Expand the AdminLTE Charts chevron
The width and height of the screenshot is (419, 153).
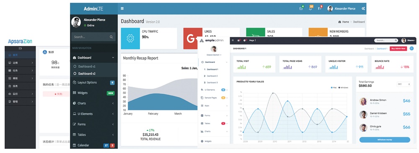pos(113,103)
